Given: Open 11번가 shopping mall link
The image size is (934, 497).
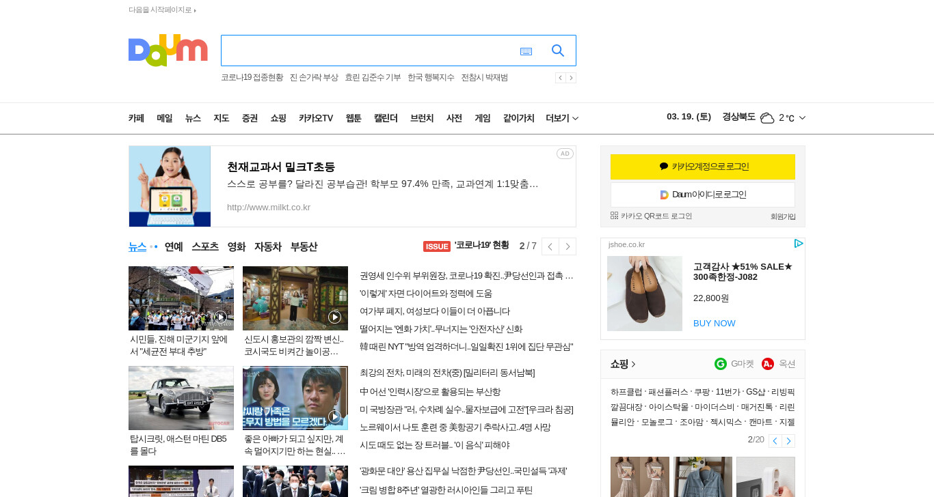Looking at the screenshot, I should pyautogui.click(x=728, y=392).
